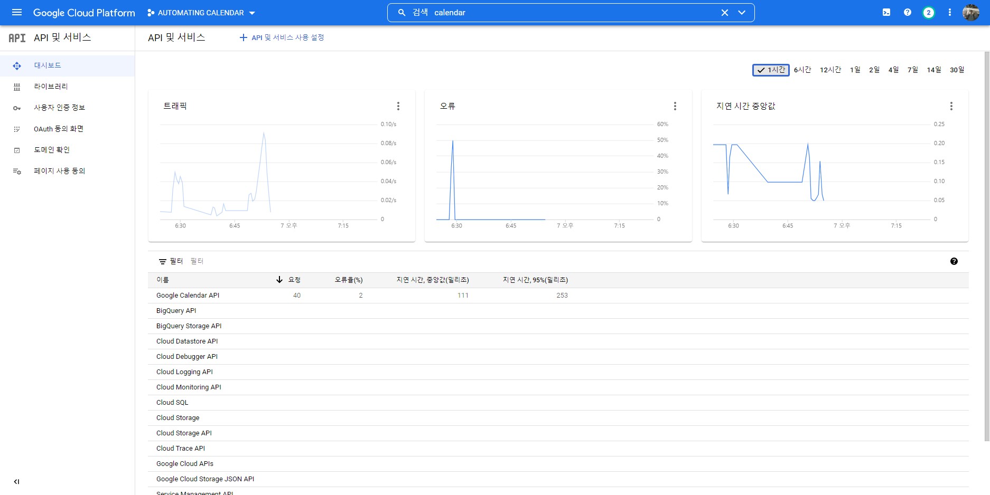Open the 트래픽 chart options menu
This screenshot has width=990, height=495.
tap(398, 106)
